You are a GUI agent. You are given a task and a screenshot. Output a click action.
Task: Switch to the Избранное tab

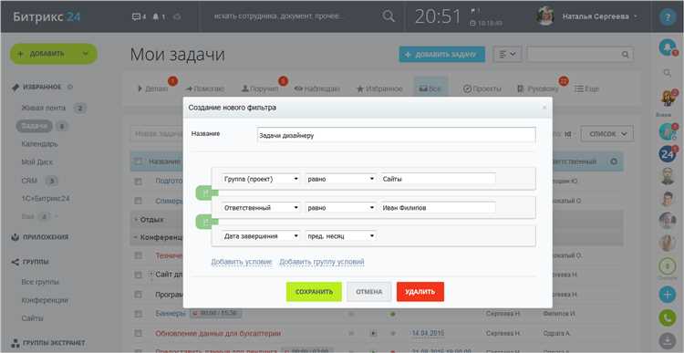click(379, 88)
